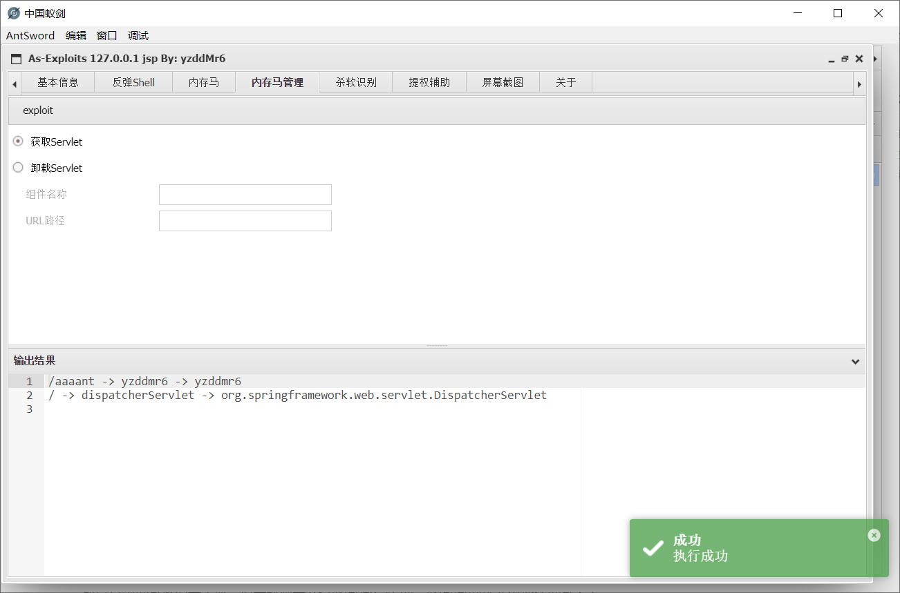The width and height of the screenshot is (900, 593).
Task: Open the 关于 tab
Action: click(x=565, y=82)
